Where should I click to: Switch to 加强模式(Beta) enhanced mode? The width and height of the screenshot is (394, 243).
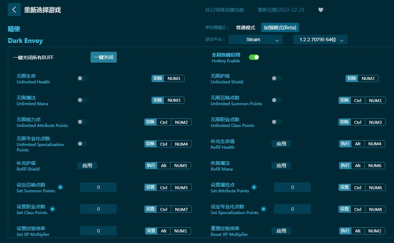[280, 28]
